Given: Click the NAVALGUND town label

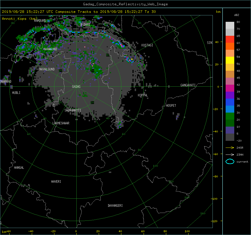Looking at the screenshot, I should click(47, 69).
